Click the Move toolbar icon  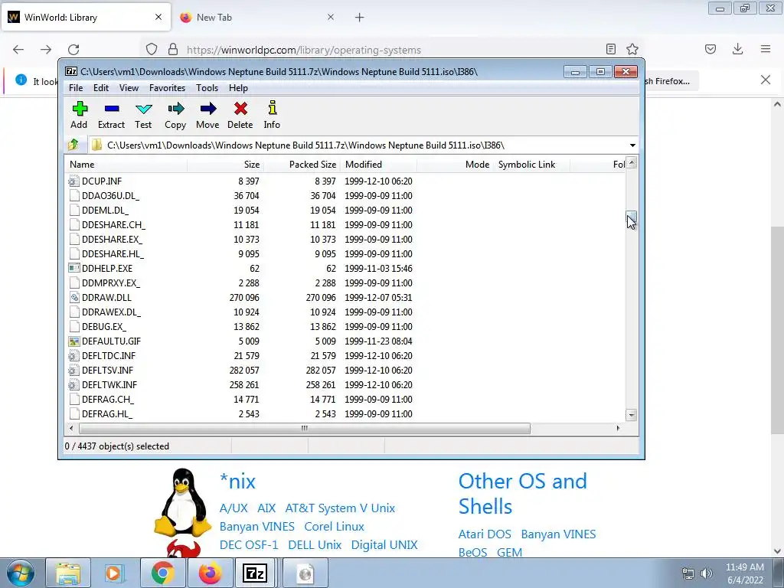click(207, 115)
